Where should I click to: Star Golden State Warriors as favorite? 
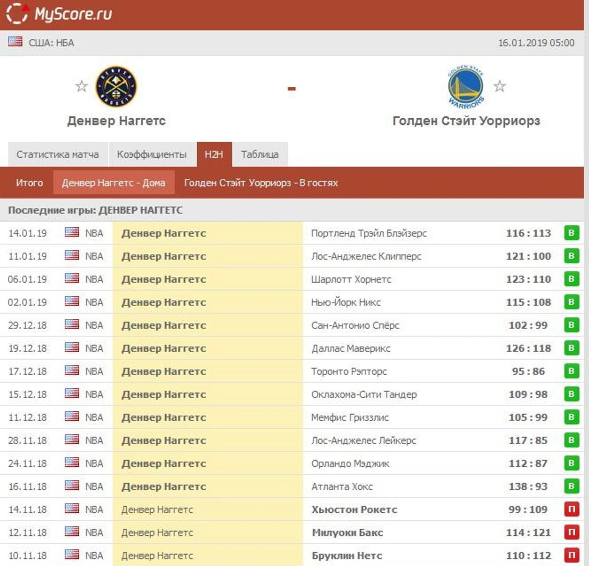click(499, 86)
